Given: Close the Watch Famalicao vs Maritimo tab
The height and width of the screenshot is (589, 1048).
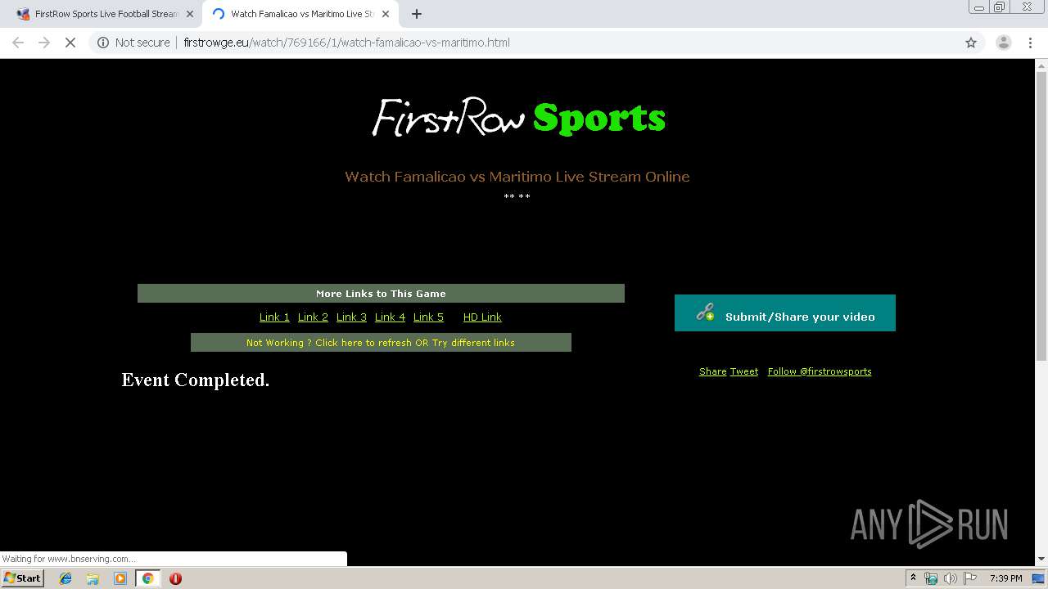Looking at the screenshot, I should pyautogui.click(x=386, y=14).
